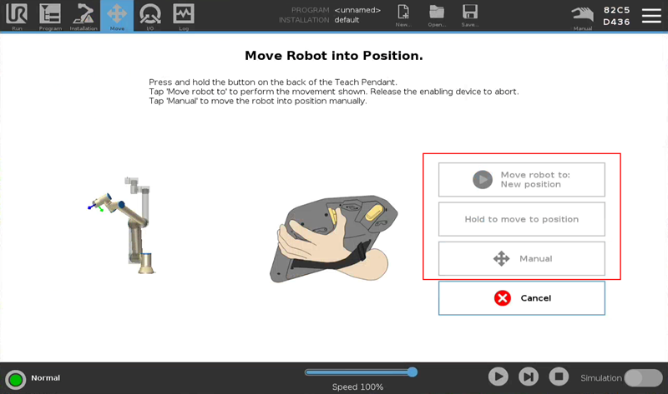Click the Normal robot status indicator
Image resolution: width=668 pixels, height=394 pixels.
(x=16, y=379)
